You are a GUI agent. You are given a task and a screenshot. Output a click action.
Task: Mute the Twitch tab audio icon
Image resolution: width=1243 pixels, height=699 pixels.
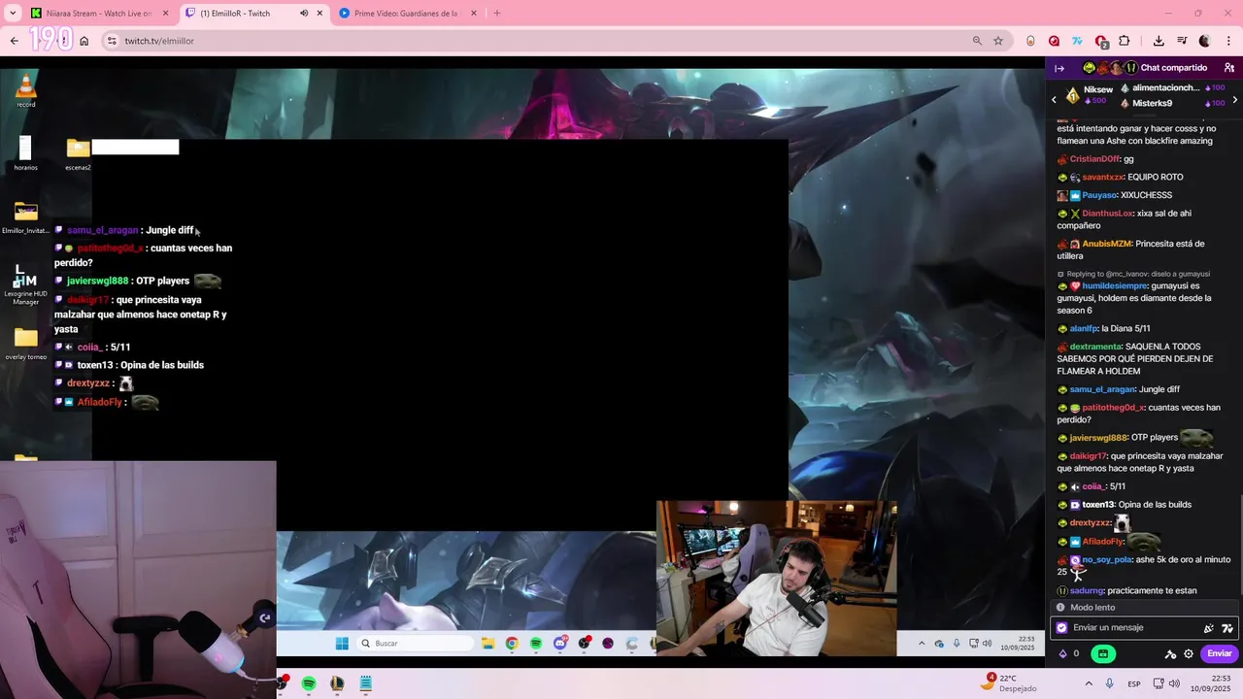point(304,14)
